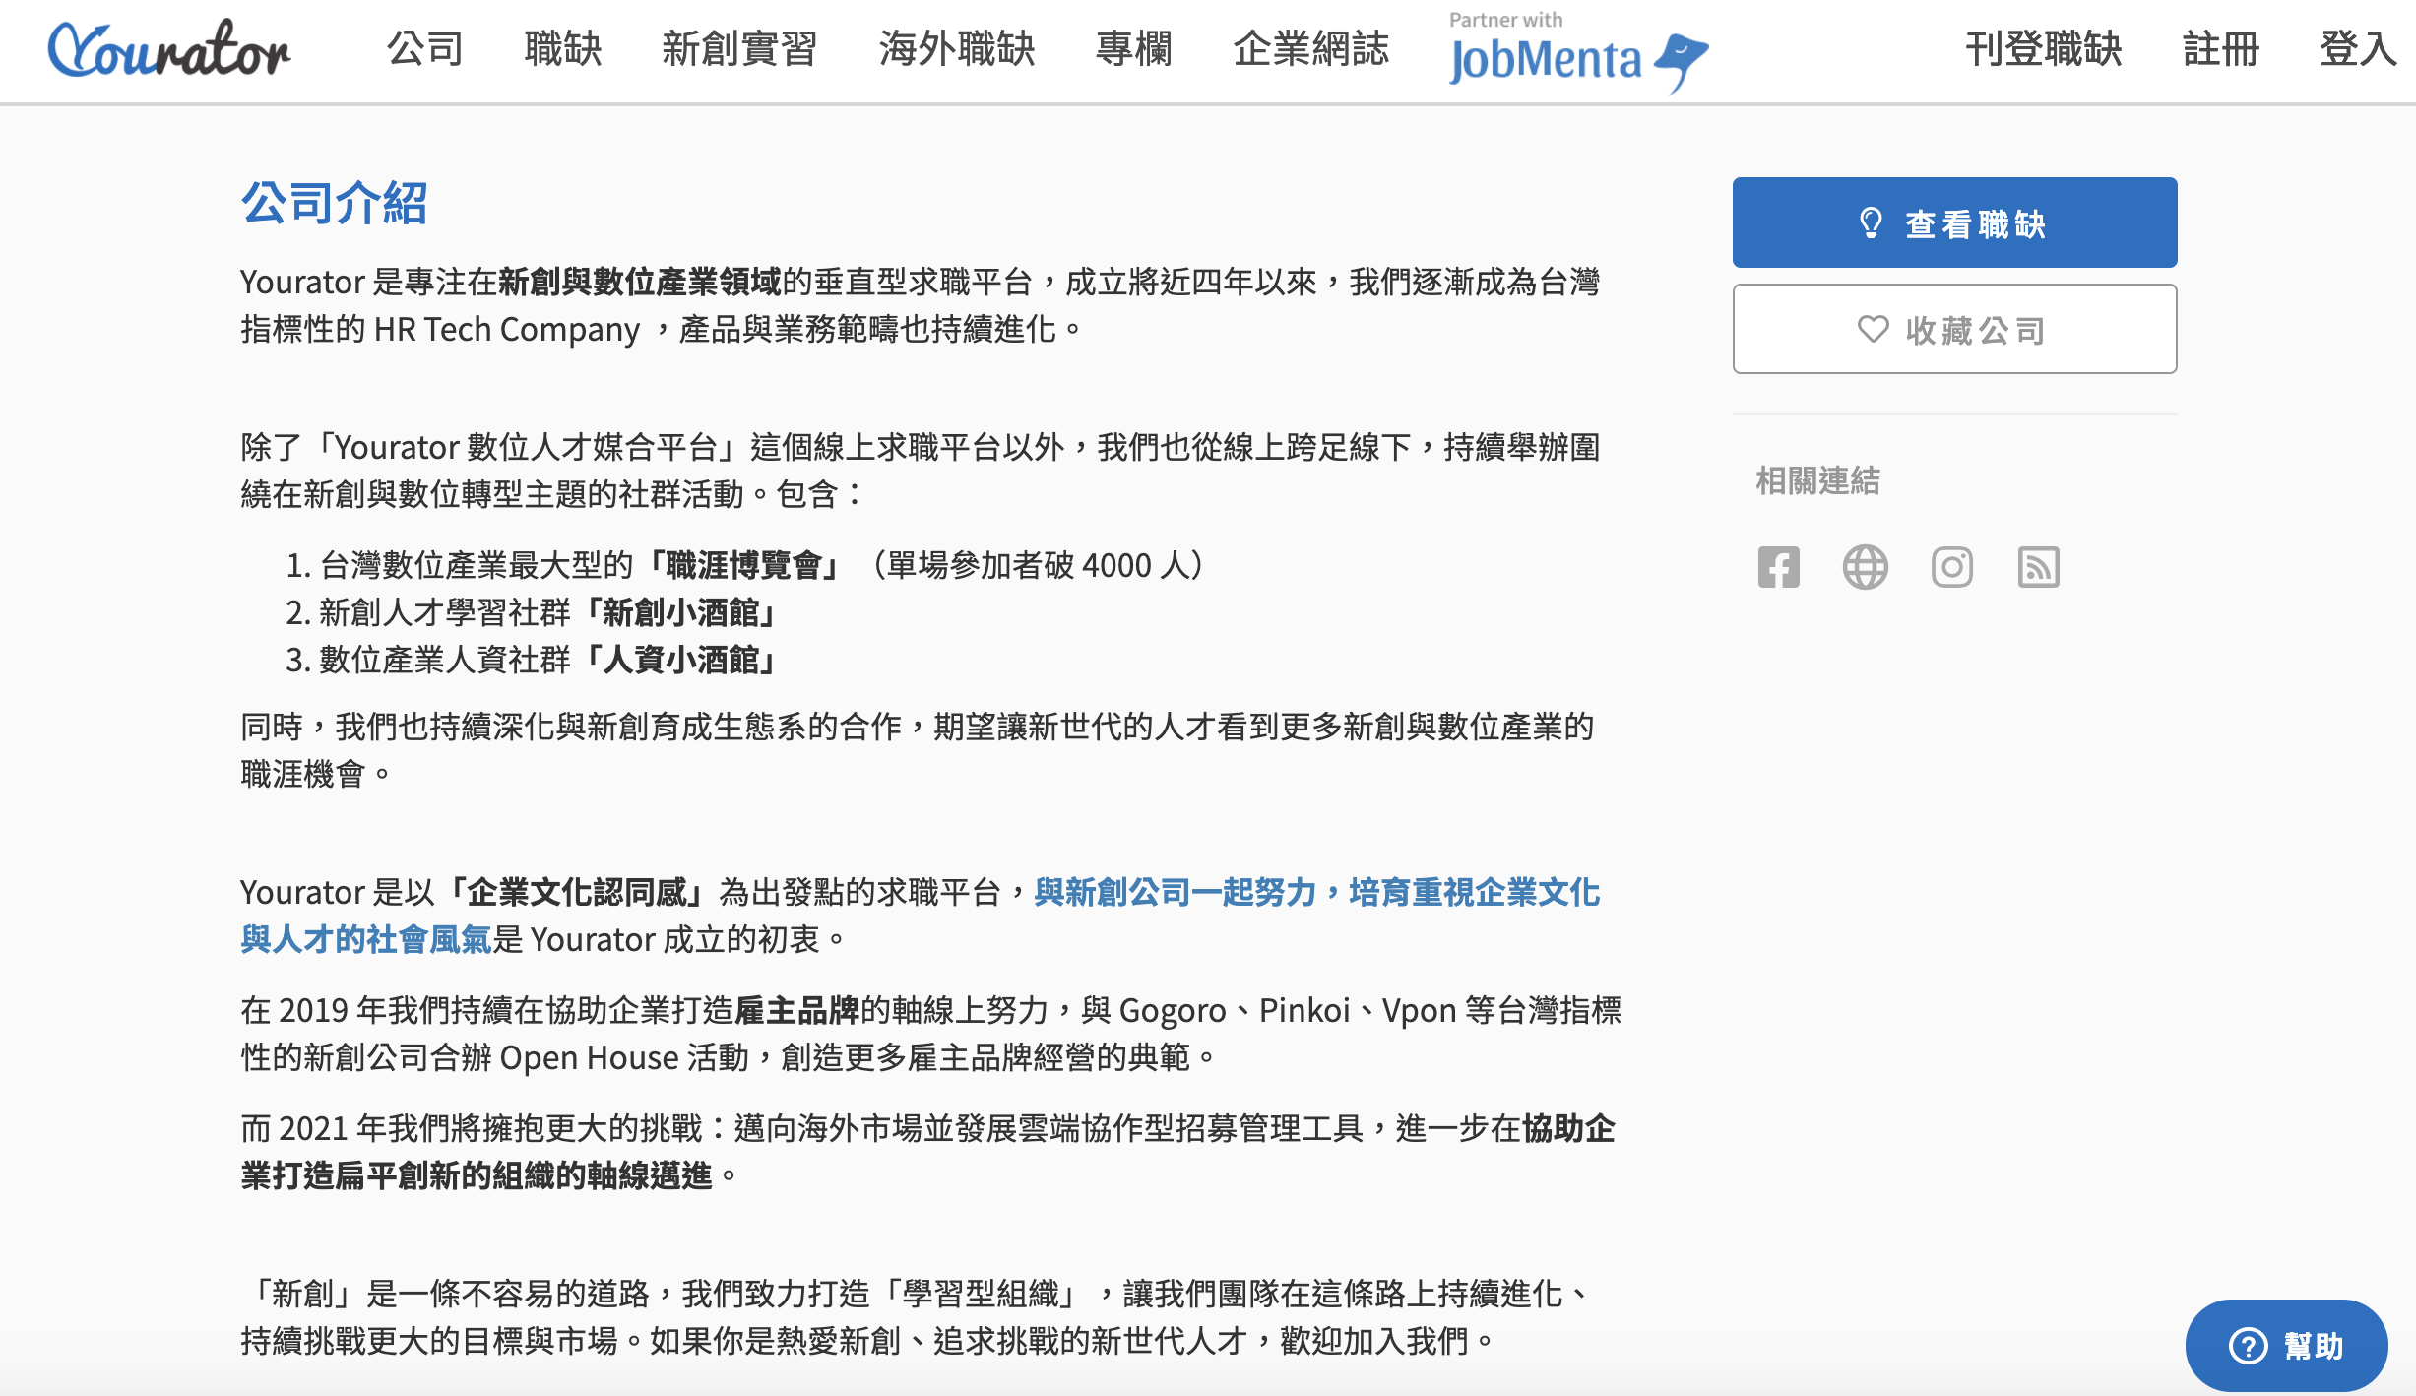Click the 相關連結 label
The height and width of the screenshot is (1396, 2416).
(1818, 480)
